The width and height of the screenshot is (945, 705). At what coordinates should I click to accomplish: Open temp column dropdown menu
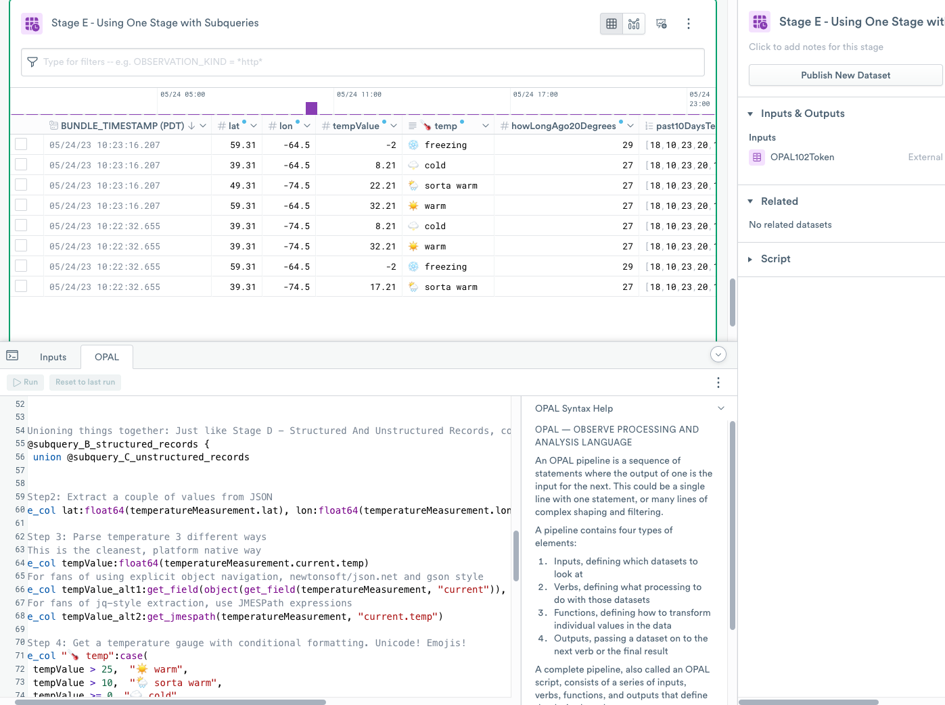486,126
